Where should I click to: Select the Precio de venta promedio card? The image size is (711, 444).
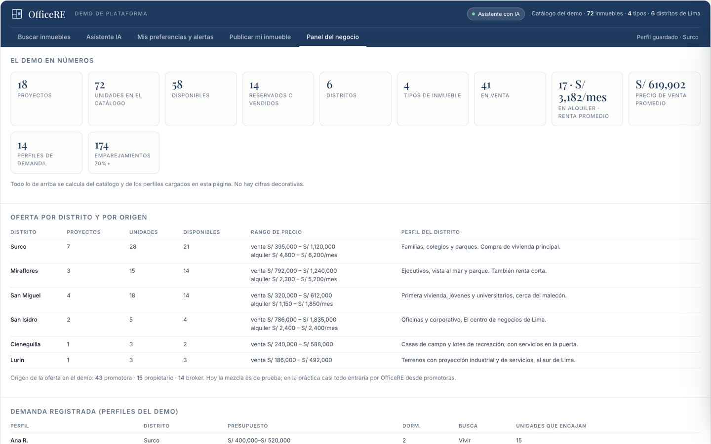tap(665, 99)
